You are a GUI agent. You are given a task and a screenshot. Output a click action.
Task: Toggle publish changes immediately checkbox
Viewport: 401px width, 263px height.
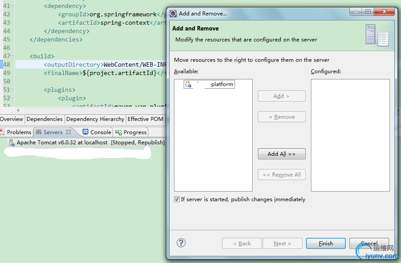click(x=177, y=199)
